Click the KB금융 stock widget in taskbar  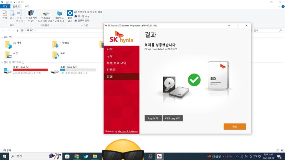click(x=219, y=157)
